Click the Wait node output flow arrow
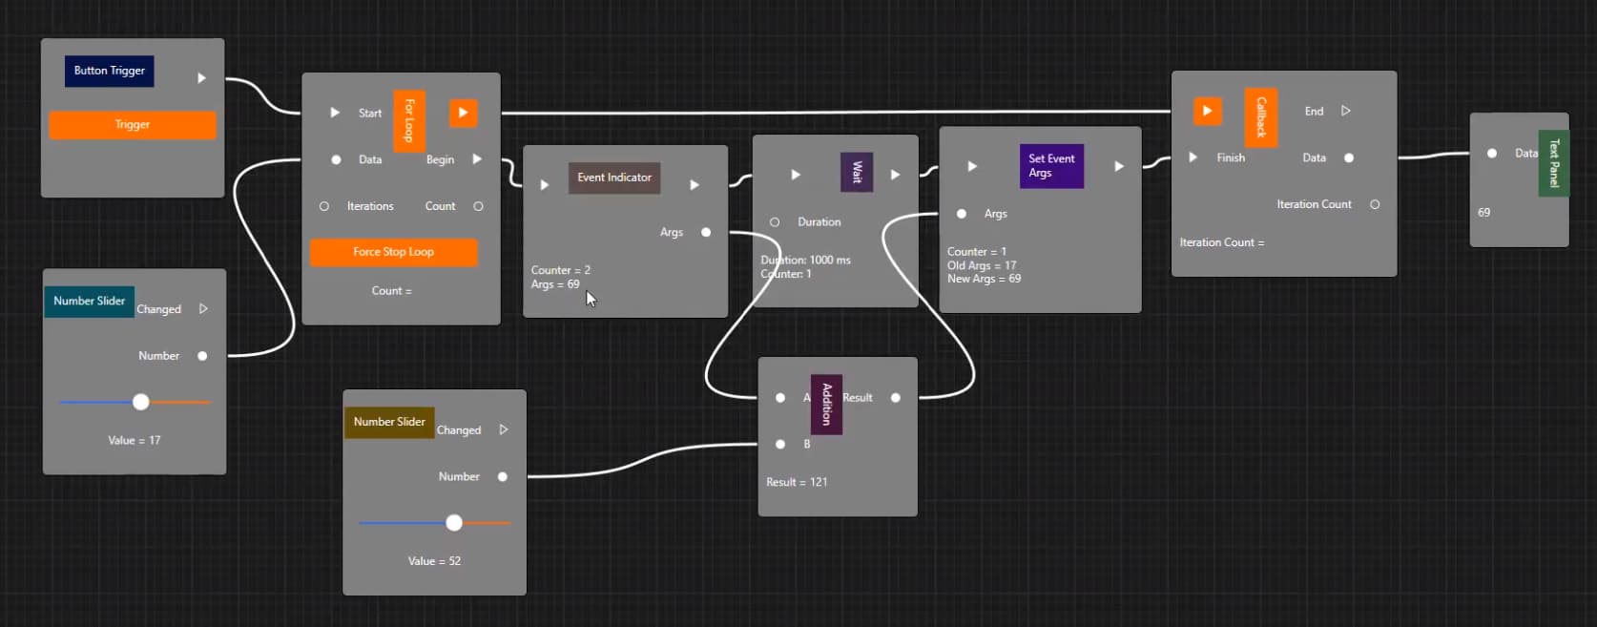The width and height of the screenshot is (1597, 627). pos(895,175)
